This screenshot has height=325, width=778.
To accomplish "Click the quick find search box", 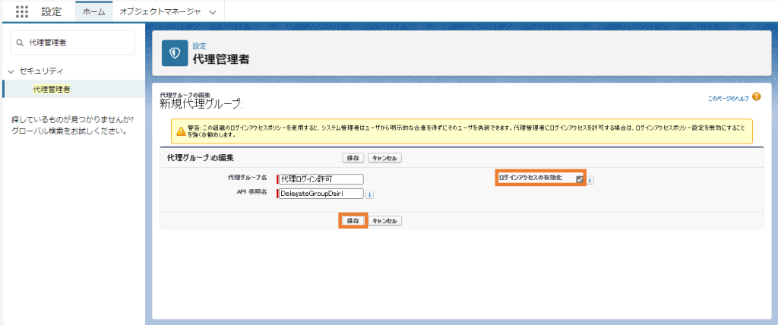I will tap(72, 43).
